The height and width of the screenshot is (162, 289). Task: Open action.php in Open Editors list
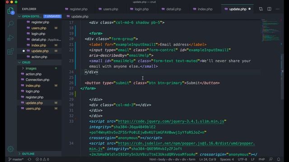[x=39, y=57]
